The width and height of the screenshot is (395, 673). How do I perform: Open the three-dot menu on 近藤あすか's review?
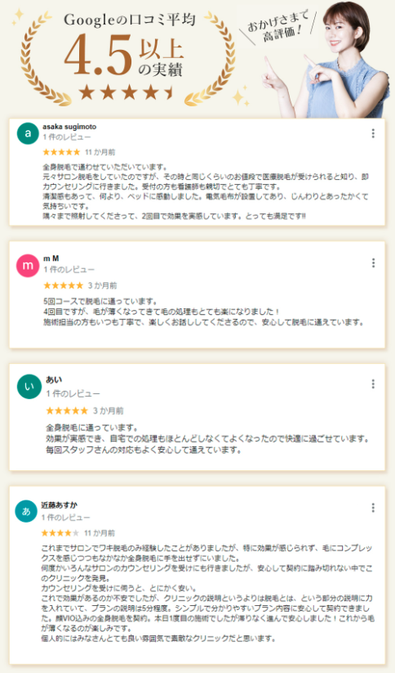(x=373, y=508)
